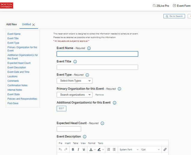Screen dimensions: 191x155
Task: Open the Format menu in the editor
Action: pyautogui.click(x=92, y=143)
